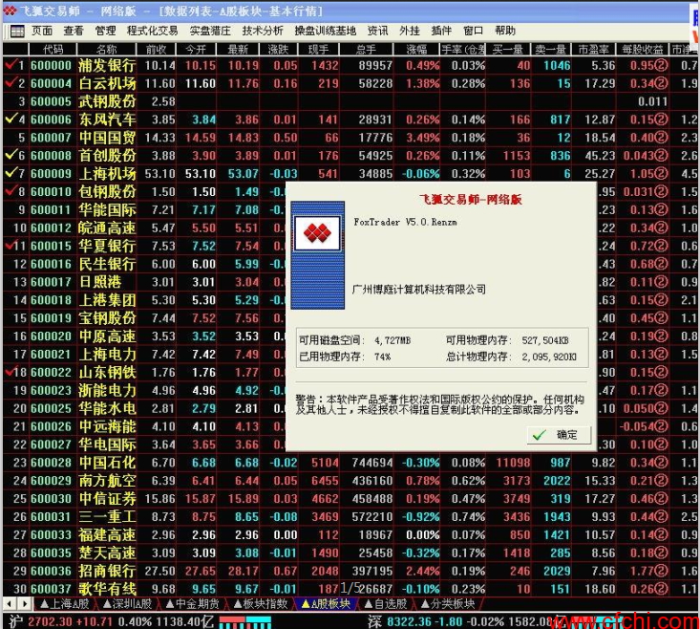Click the right tab scroll arrow

point(25,604)
